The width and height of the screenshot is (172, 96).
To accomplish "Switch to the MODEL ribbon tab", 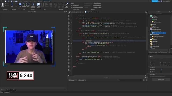I will point(26,1).
